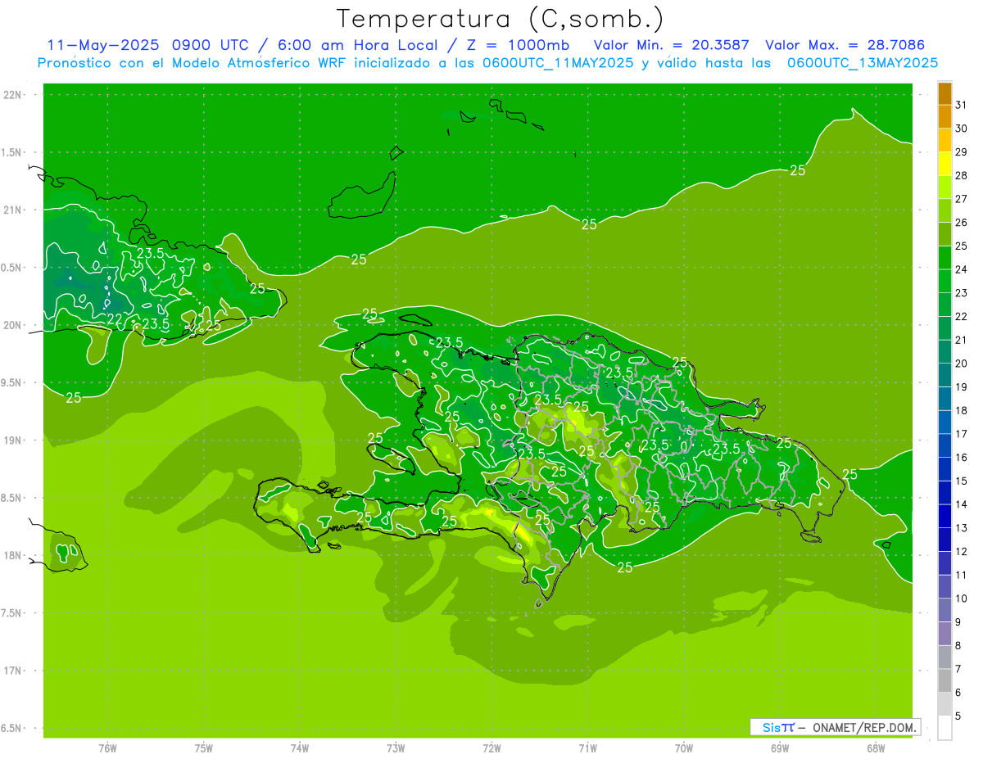Click the 'SisTT – ONAMET/REP.DOM.' logo box

(835, 727)
